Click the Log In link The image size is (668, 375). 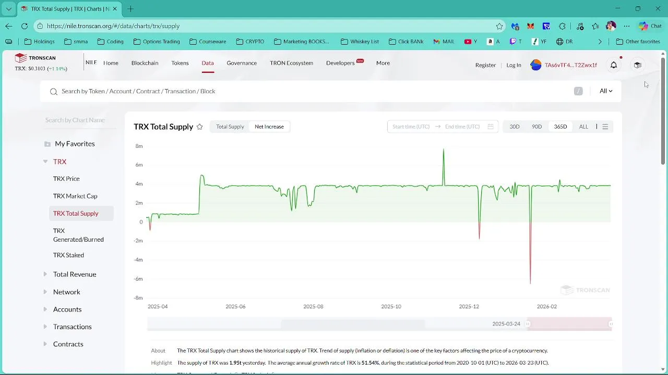(514, 65)
